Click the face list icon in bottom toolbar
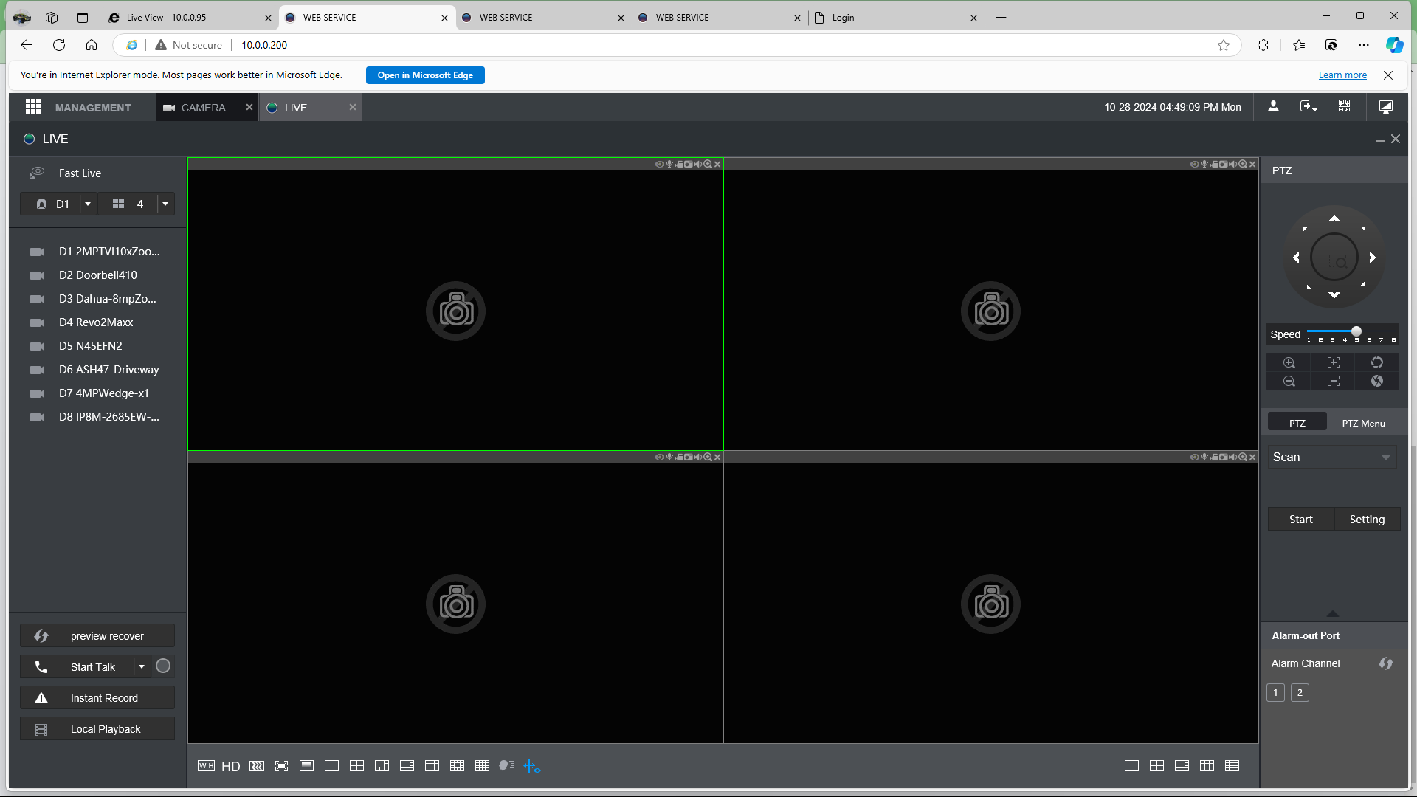1417x797 pixels. [x=507, y=766]
